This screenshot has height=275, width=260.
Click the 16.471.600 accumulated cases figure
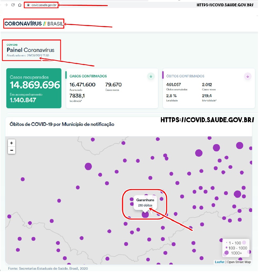82,85
